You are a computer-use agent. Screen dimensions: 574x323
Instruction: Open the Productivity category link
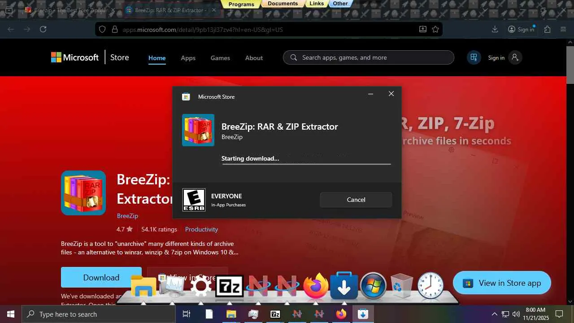(201, 229)
